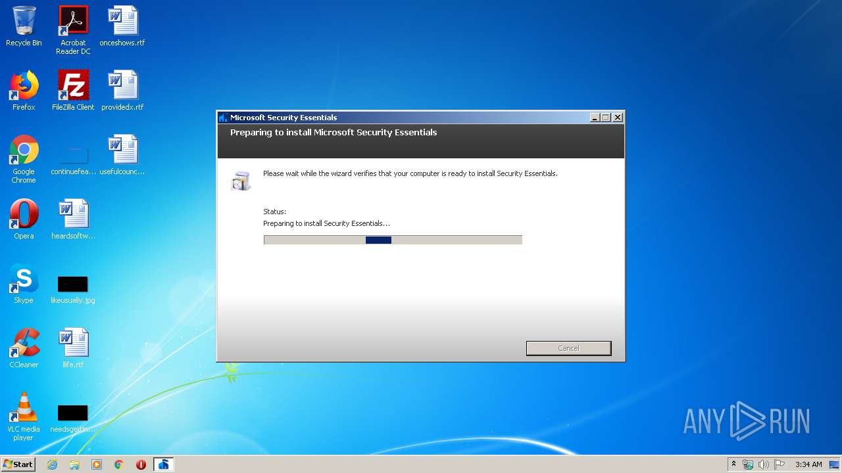Click the 'Preparing to install Microsoft Security Essentials' heading
Viewport: 842px width, 473px height.
click(334, 133)
